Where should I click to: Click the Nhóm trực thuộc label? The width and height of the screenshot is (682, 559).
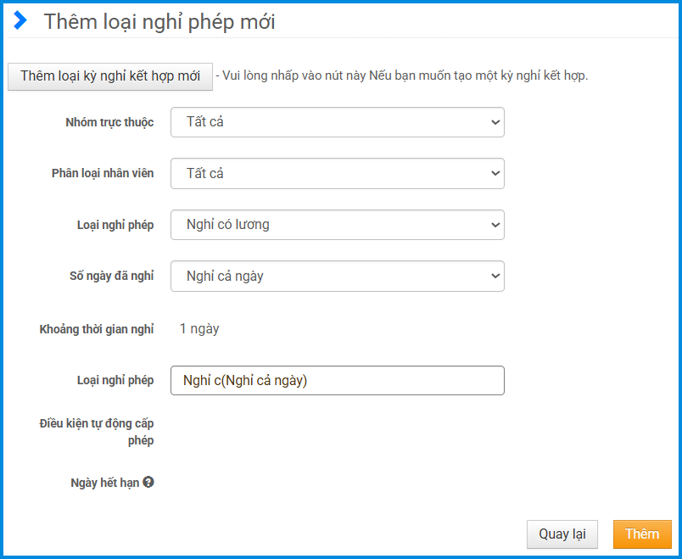pos(109,122)
